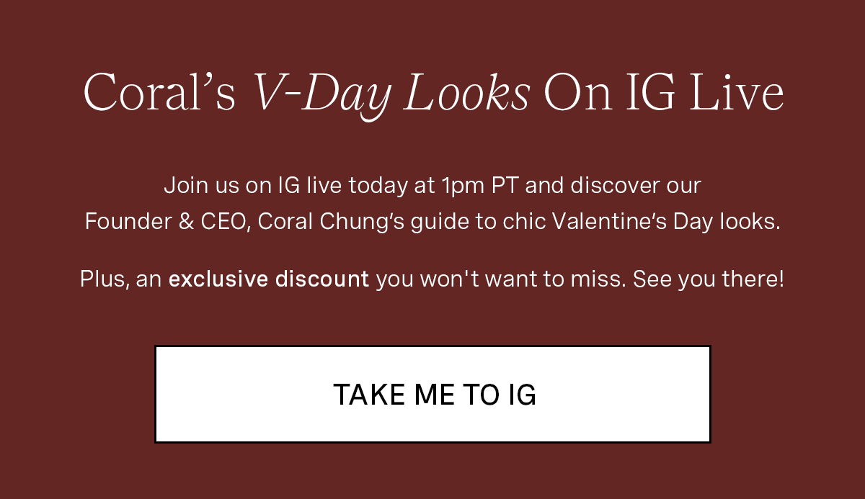This screenshot has height=499, width=865.
Task: Click the bold exclusive discount text
Action: [x=269, y=279]
